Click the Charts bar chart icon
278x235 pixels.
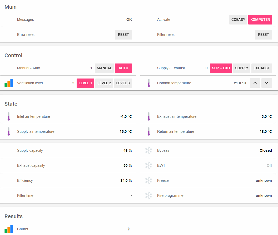point(9,229)
